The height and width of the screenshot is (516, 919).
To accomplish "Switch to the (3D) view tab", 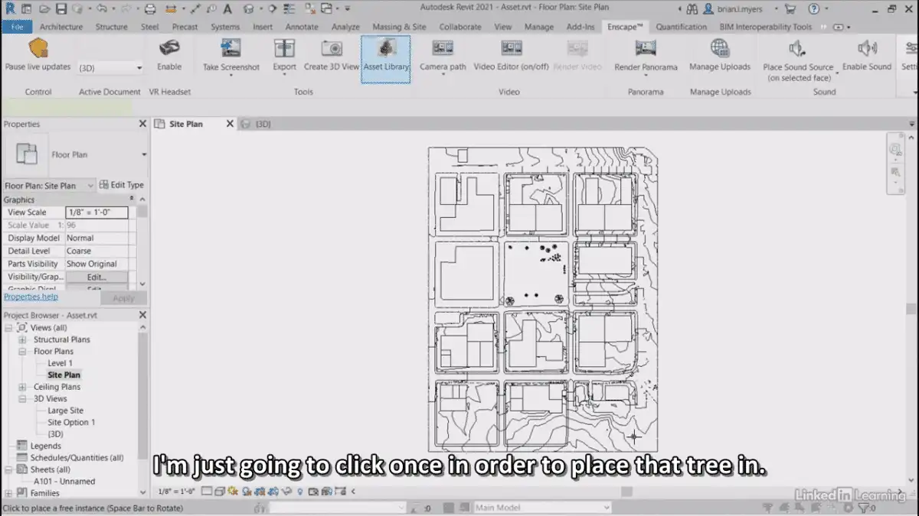I will coord(263,124).
